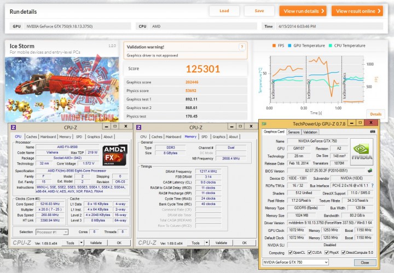Click Validate in the left CPU-Z window
The width and height of the screenshot is (394, 273).
[96, 243]
